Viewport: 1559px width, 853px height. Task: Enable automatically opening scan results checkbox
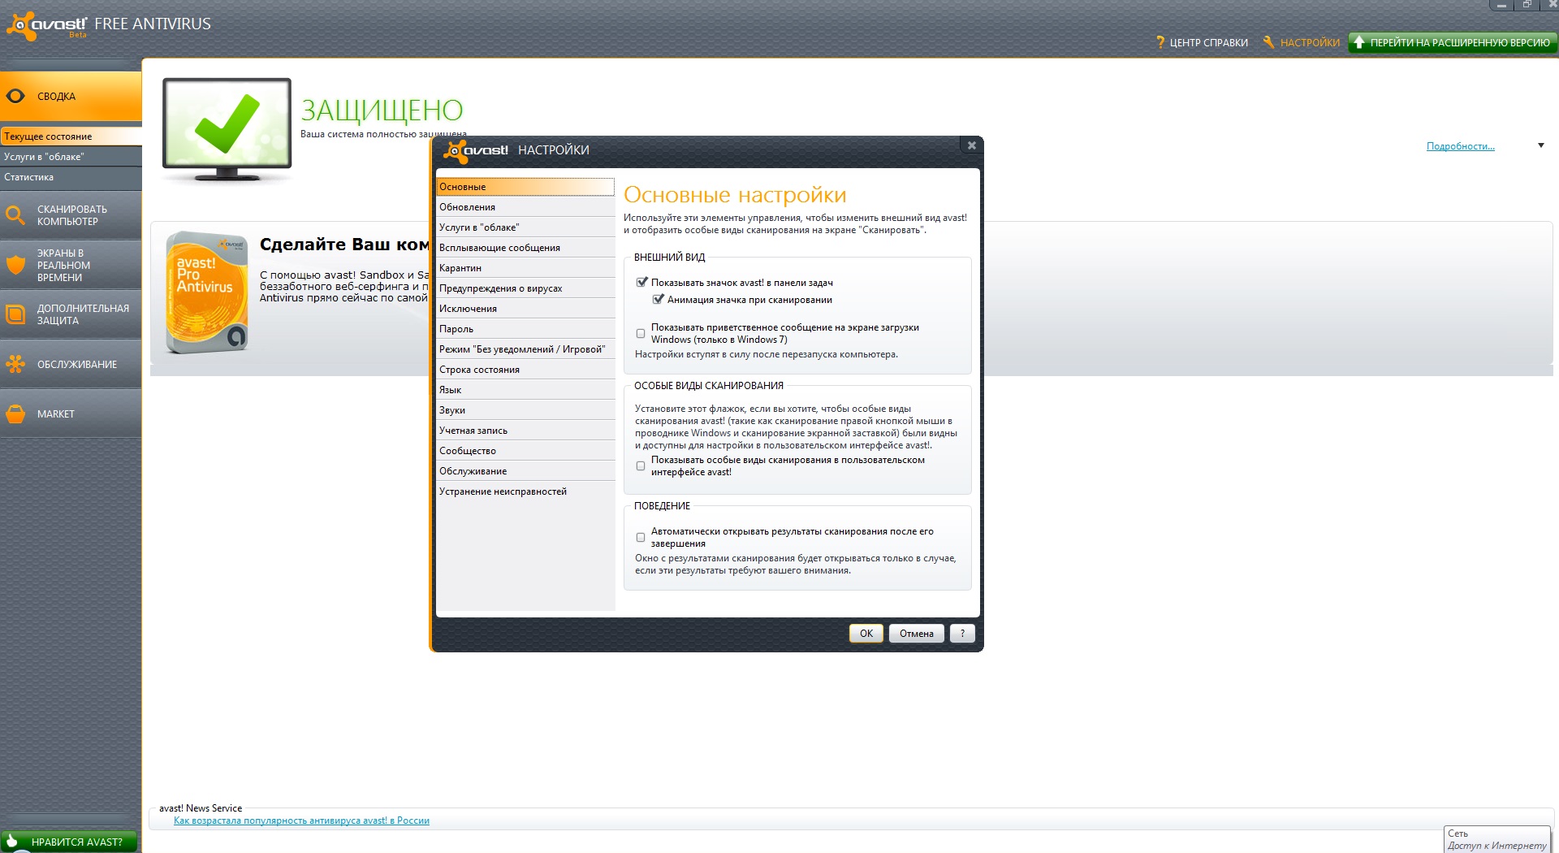(x=641, y=538)
